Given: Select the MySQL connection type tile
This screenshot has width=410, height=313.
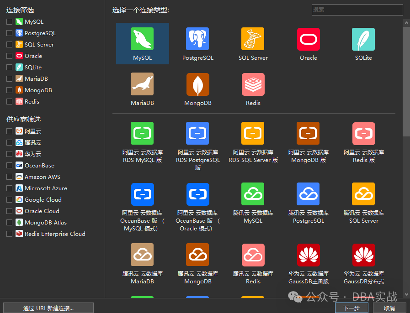Looking at the screenshot, I should 143,43.
